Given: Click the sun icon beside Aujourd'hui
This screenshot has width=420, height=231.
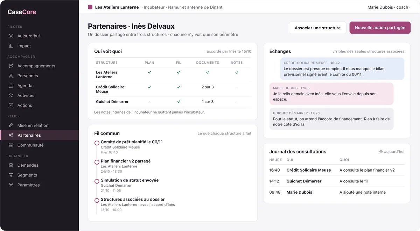Looking at the screenshot, I should pos(11,36).
